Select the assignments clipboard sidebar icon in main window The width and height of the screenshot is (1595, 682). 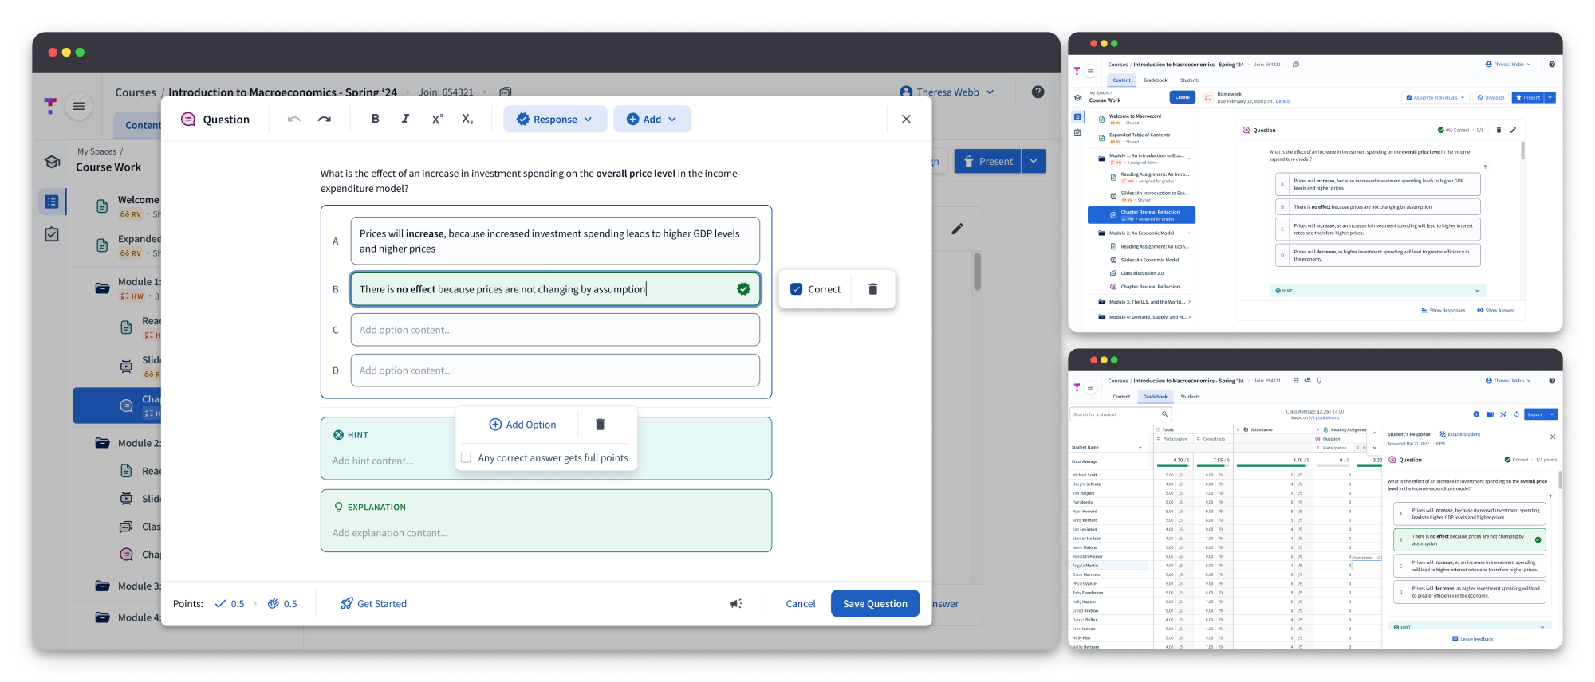(x=52, y=234)
